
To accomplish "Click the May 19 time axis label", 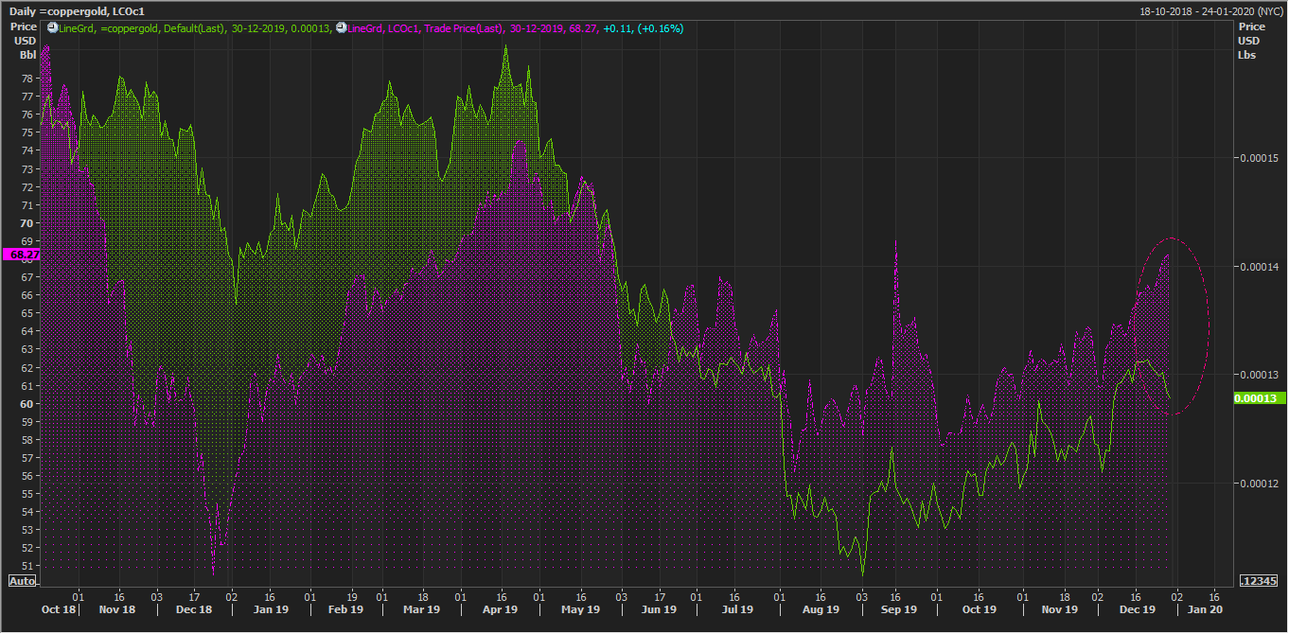I will [580, 609].
